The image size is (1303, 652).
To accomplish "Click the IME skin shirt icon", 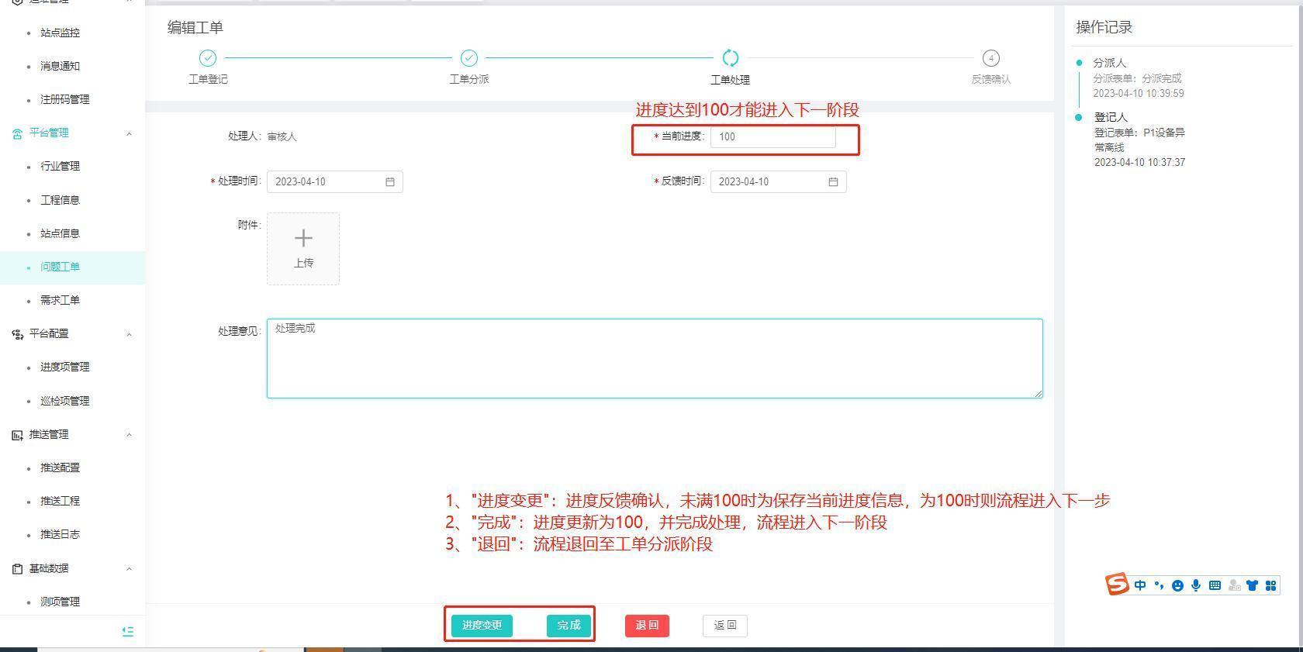I will click(x=1252, y=585).
